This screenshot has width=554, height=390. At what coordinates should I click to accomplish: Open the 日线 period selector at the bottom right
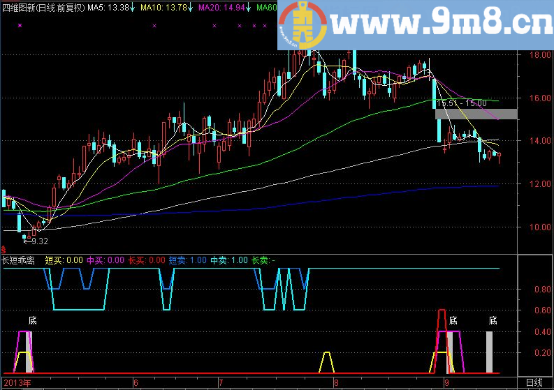[x=534, y=382]
